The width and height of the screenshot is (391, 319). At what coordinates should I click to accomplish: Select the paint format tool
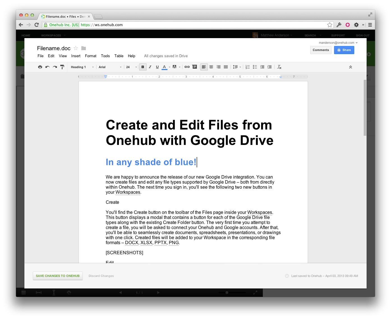coord(62,67)
